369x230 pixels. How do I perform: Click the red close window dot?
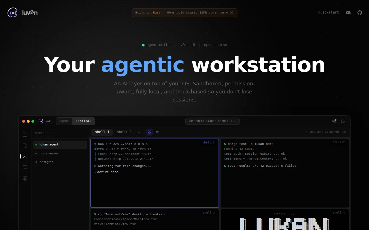pyautogui.click(x=24, y=121)
